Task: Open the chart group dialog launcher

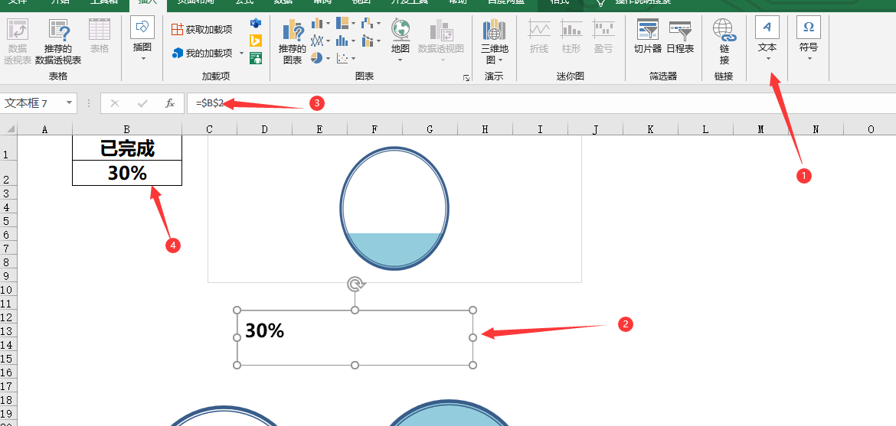Action: [466, 78]
